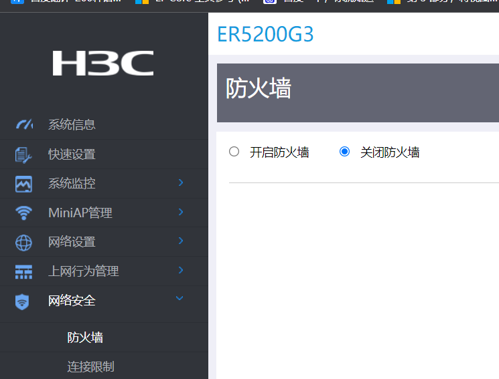Expand the 上网行为管理 submenu chevron

181,270
